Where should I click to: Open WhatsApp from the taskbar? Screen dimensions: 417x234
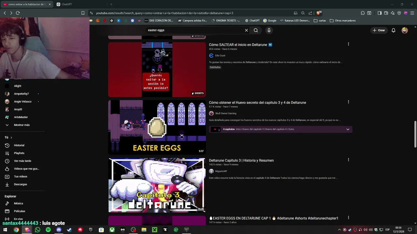37,230
